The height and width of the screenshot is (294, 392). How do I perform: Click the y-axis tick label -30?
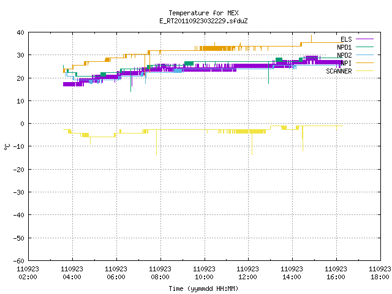tap(19, 192)
